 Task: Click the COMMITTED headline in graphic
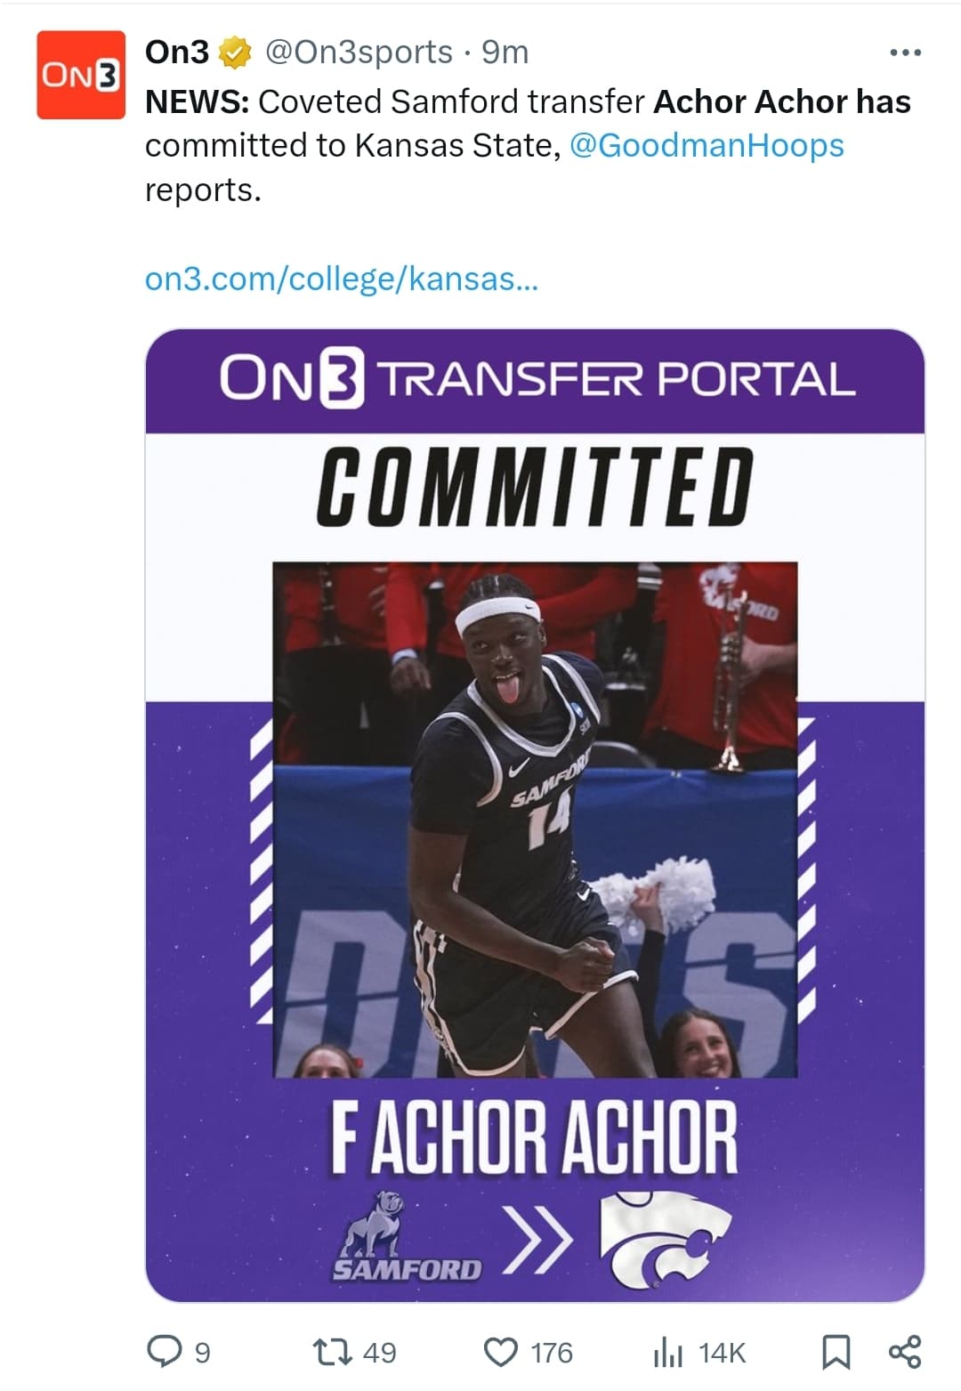[535, 486]
